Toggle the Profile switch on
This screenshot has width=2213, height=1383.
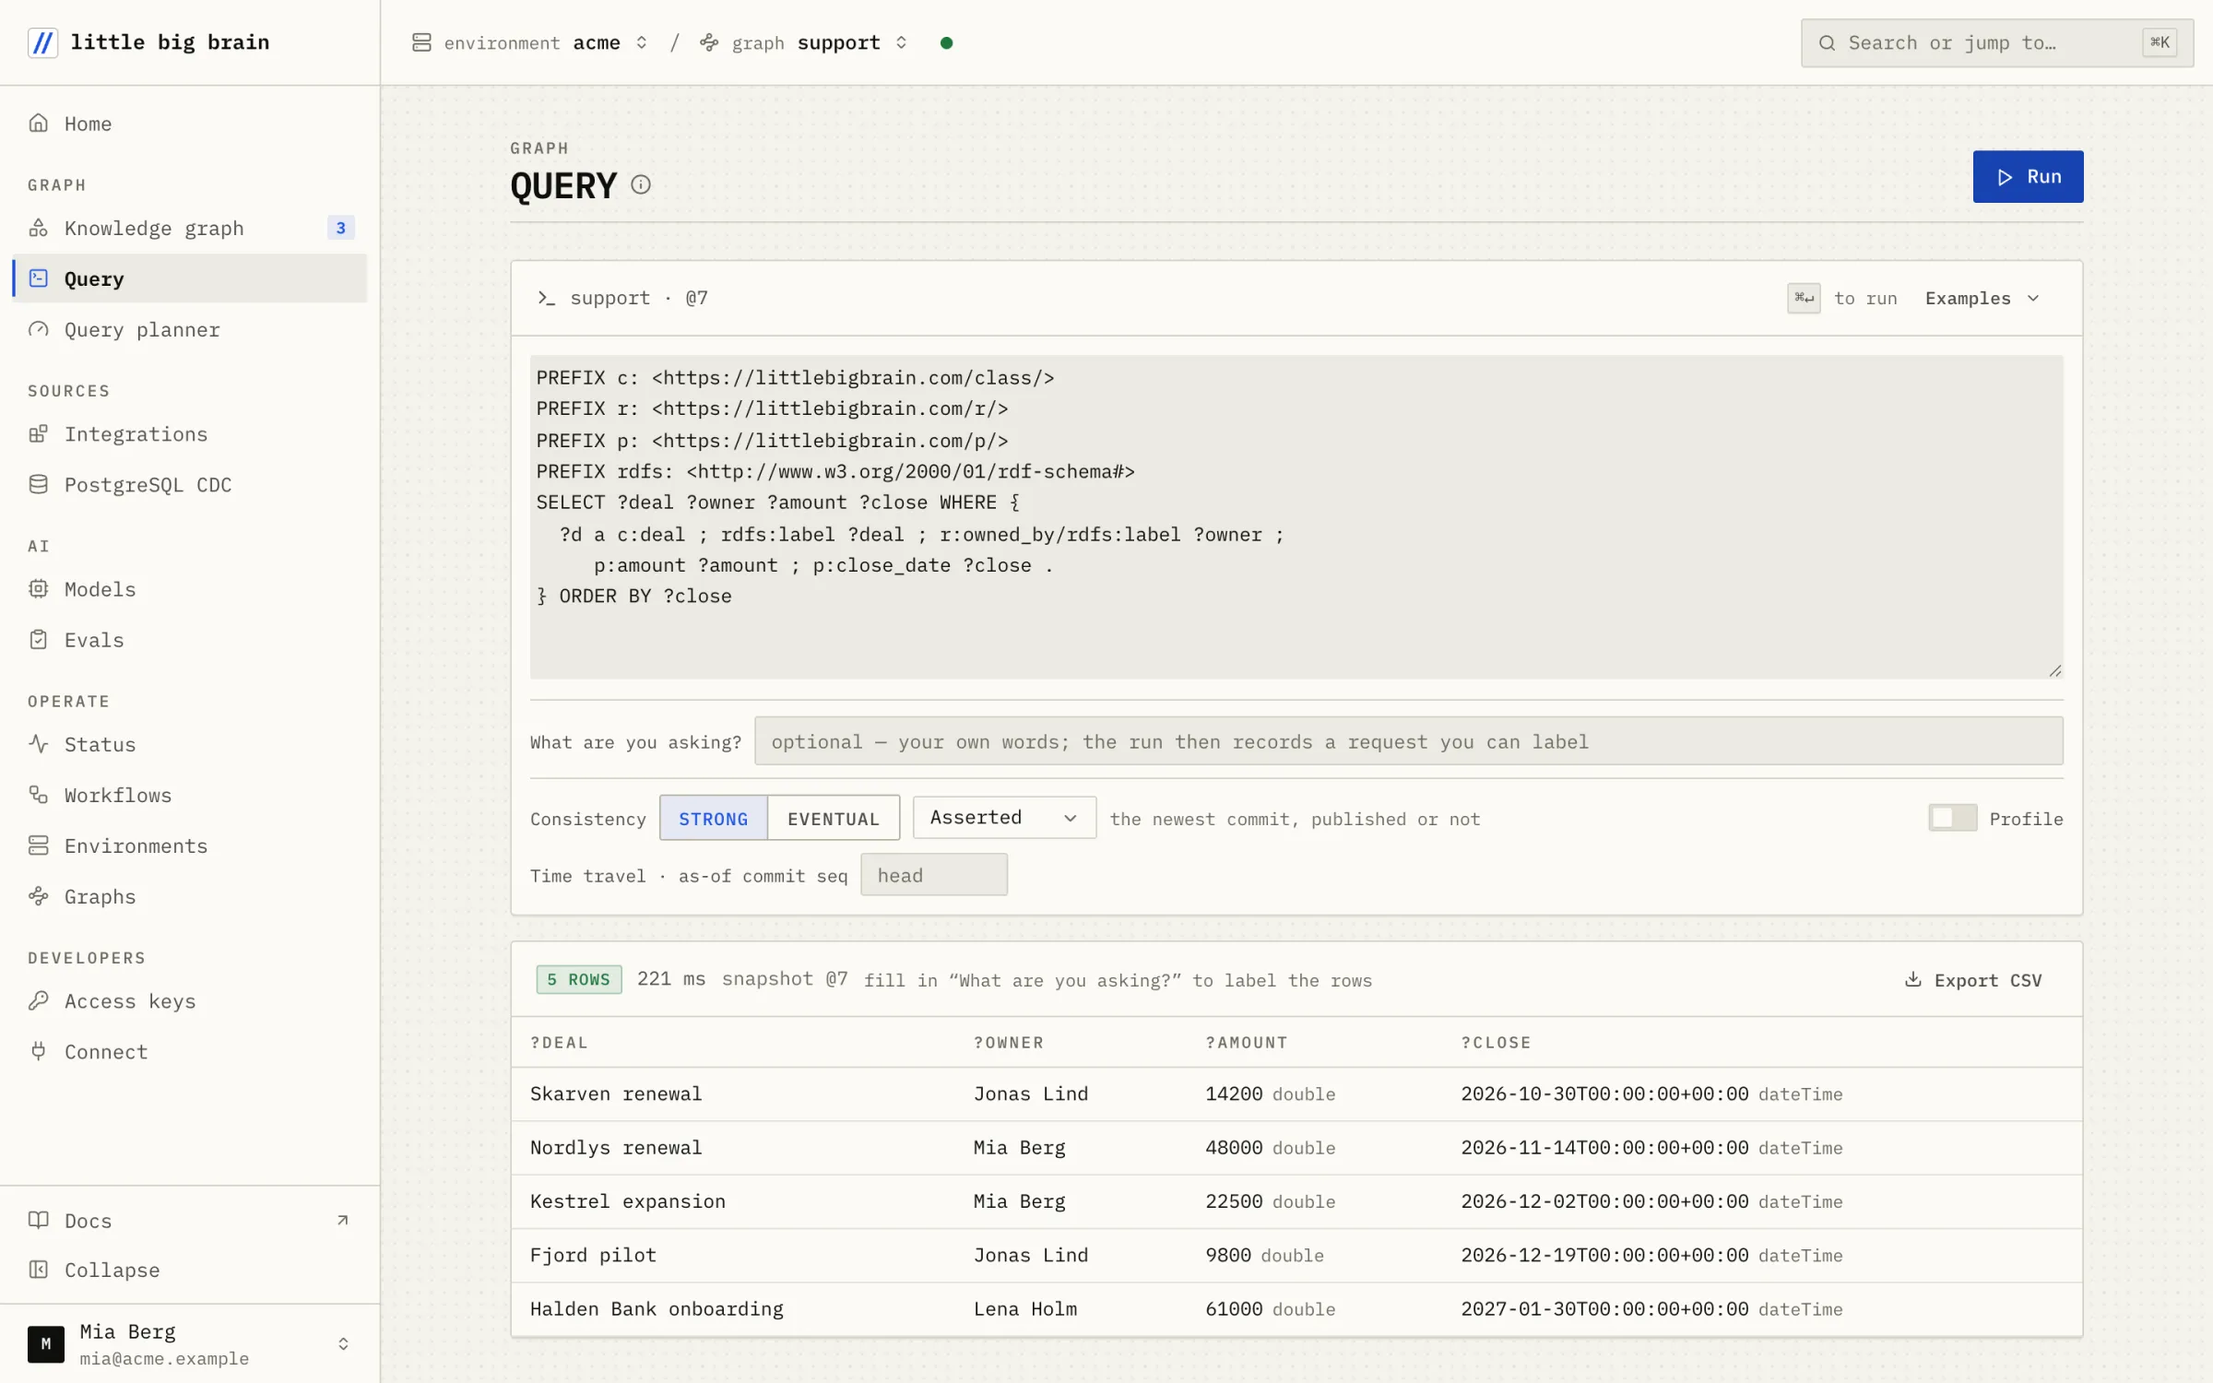coord(1952,818)
